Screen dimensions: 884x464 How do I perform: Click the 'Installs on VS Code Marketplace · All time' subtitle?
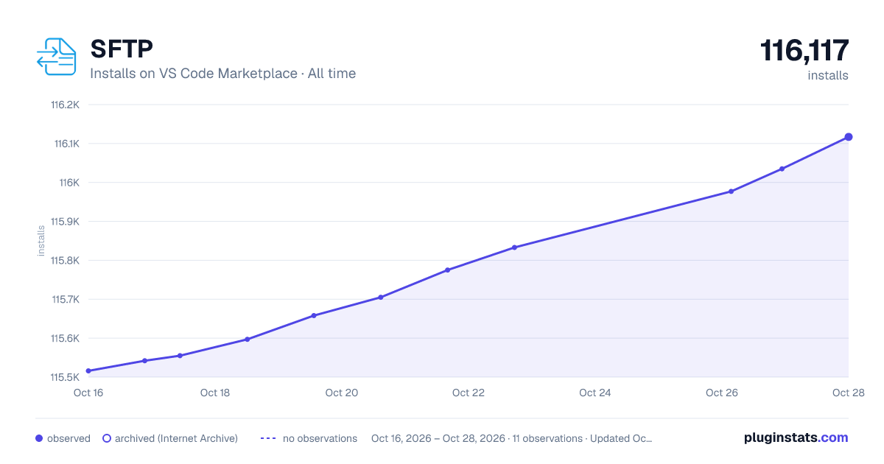point(222,74)
